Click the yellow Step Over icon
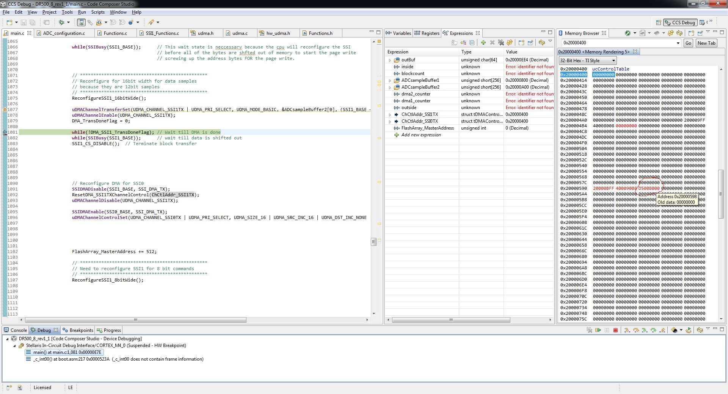This screenshot has height=394, width=728. (x=636, y=330)
